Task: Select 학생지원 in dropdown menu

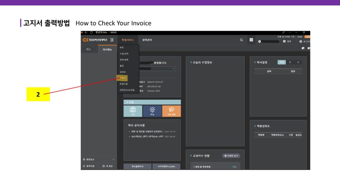Action: [x=124, y=84]
